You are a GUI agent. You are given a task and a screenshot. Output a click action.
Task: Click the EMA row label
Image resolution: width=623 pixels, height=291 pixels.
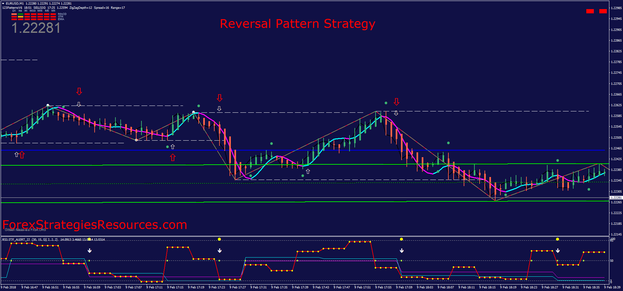click(x=61, y=19)
